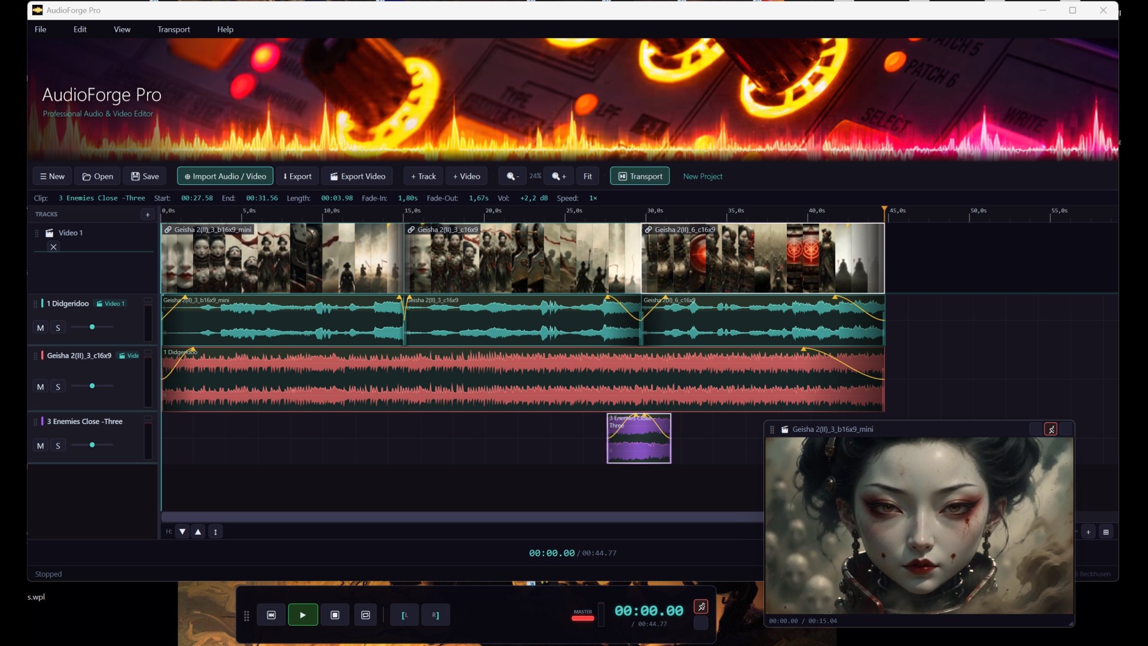The width and height of the screenshot is (1148, 646).
Task: Adjust the 3 Enemies Close -Three volume slider
Action: [x=92, y=445]
